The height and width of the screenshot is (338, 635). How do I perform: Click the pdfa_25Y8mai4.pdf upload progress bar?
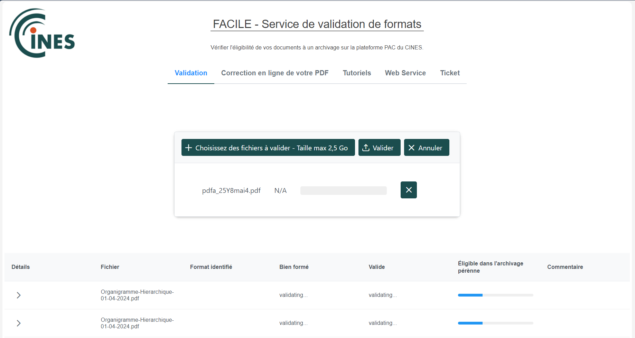click(344, 190)
